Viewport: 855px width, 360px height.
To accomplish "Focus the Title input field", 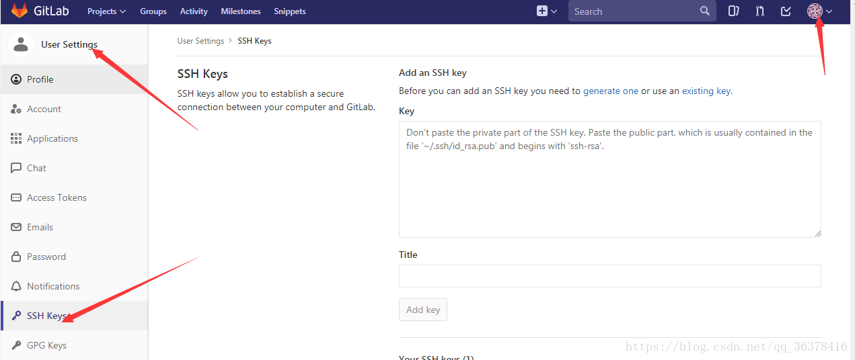I will coord(610,276).
